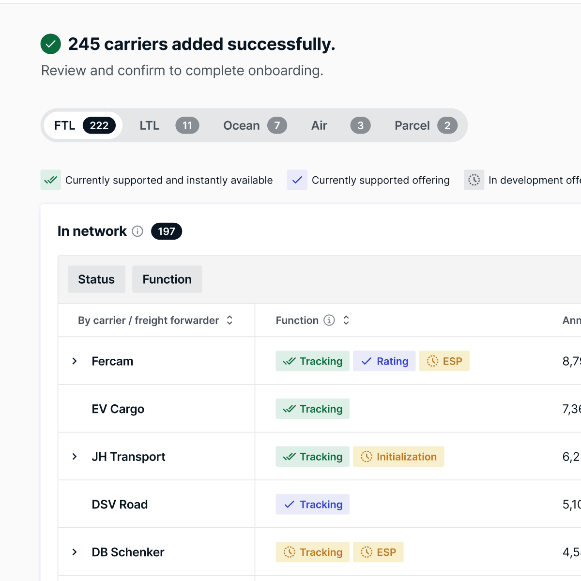Screen dimensions: 581x581
Task: Click the Status filter button
Action: point(96,279)
